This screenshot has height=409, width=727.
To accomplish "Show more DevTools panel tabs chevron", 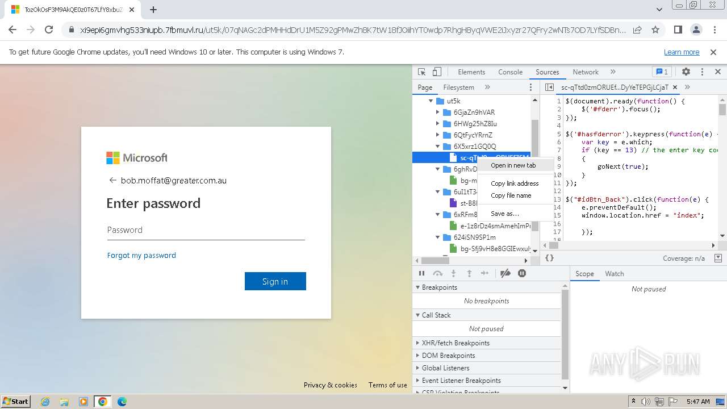I will [x=613, y=72].
